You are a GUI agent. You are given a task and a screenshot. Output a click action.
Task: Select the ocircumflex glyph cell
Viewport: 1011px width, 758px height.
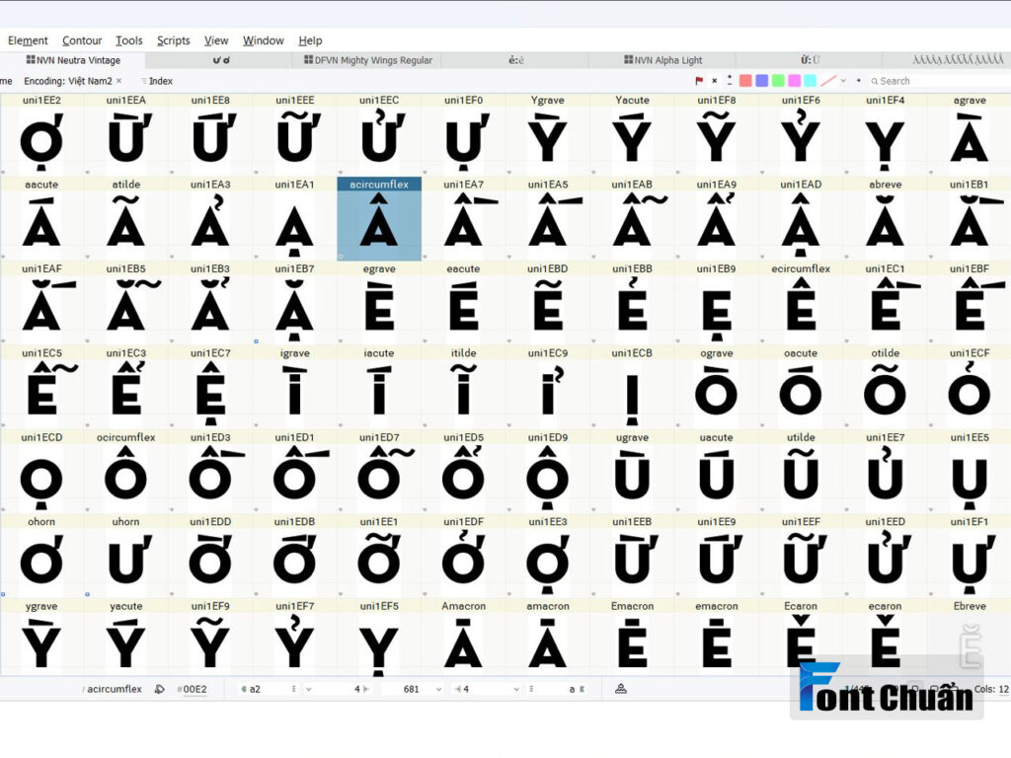point(126,472)
